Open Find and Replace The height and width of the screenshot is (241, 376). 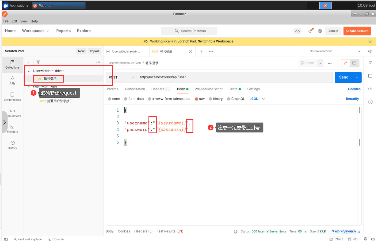(27, 239)
